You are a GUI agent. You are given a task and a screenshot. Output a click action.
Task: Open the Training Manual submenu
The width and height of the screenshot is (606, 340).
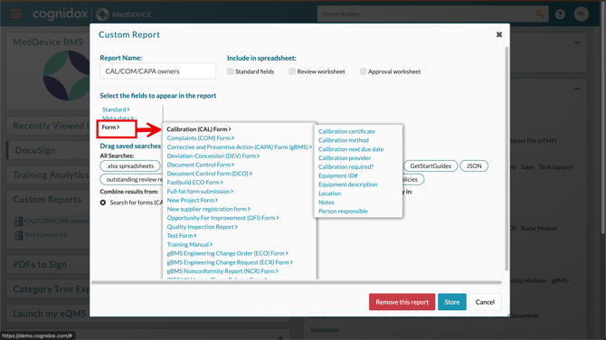(189, 244)
